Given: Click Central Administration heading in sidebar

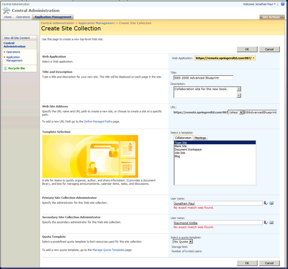Looking at the screenshot, I should point(15,45).
